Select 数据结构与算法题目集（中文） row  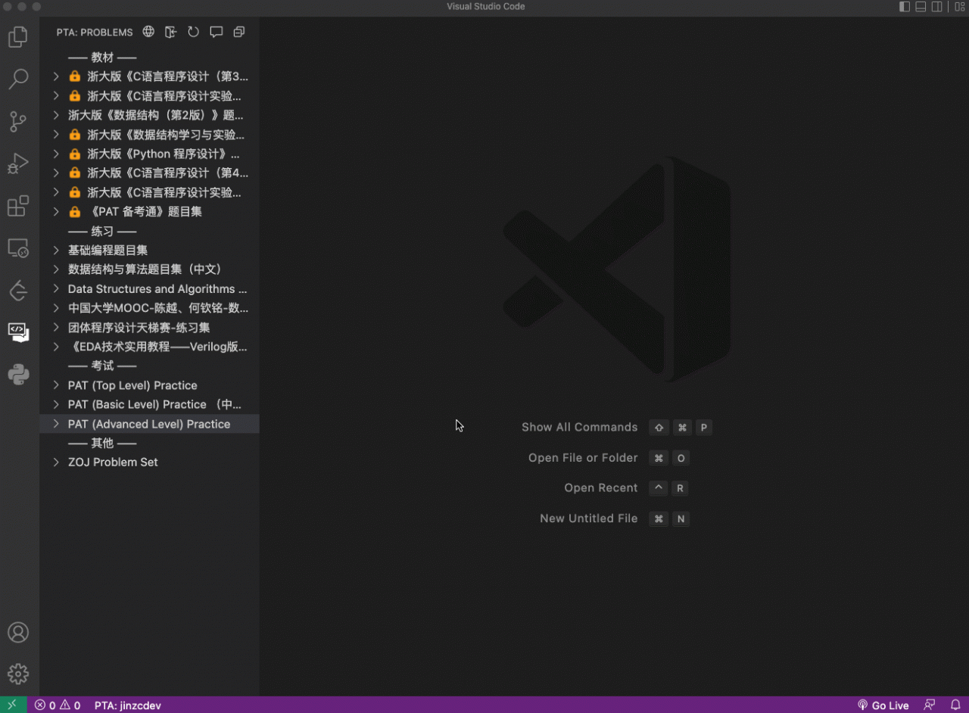[149, 269]
